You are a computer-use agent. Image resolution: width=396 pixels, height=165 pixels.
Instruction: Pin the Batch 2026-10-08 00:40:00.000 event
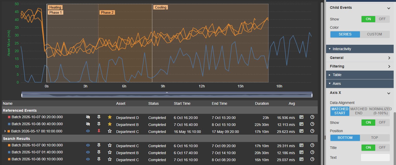pyautogui.click(x=99, y=124)
